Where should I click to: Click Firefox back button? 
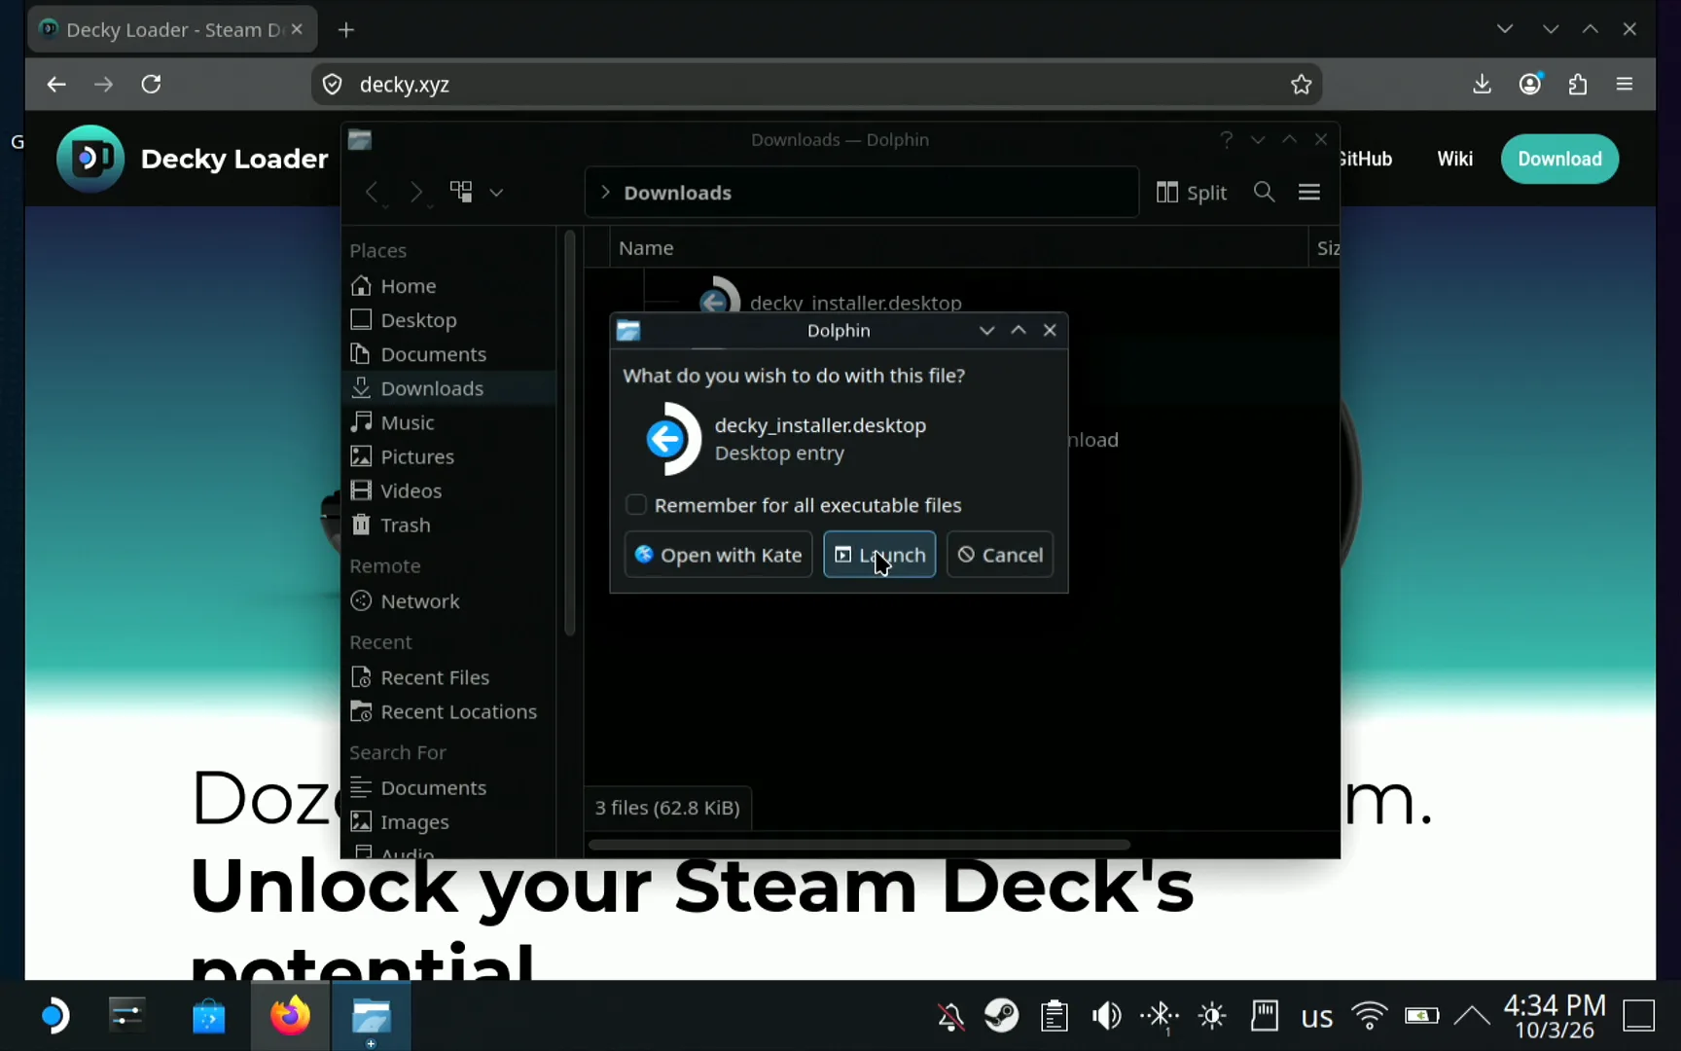(x=56, y=85)
